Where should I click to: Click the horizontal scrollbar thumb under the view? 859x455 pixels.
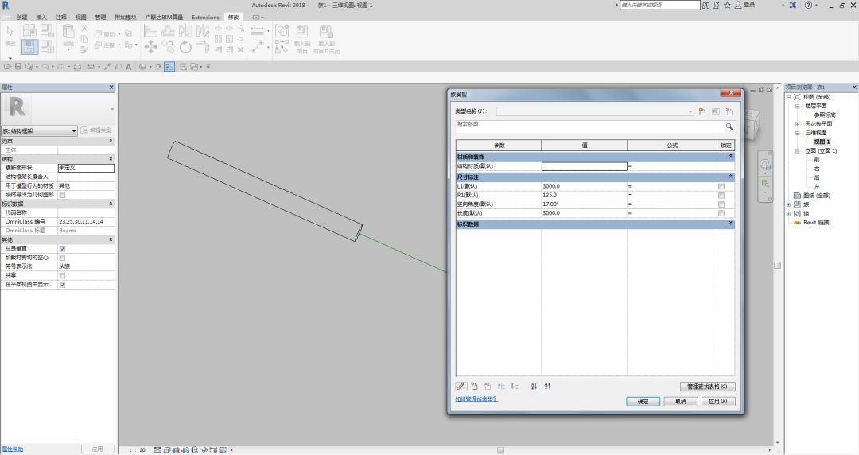pos(501,450)
